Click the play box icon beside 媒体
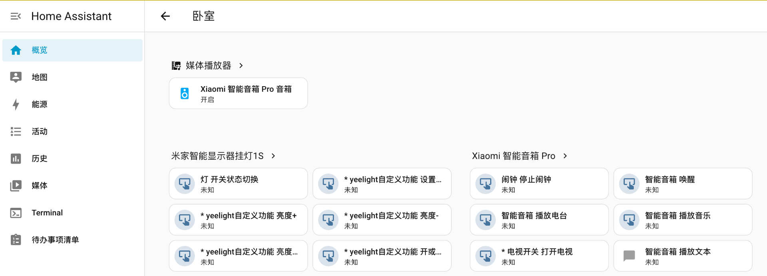This screenshot has width=767, height=276. pyautogui.click(x=16, y=186)
